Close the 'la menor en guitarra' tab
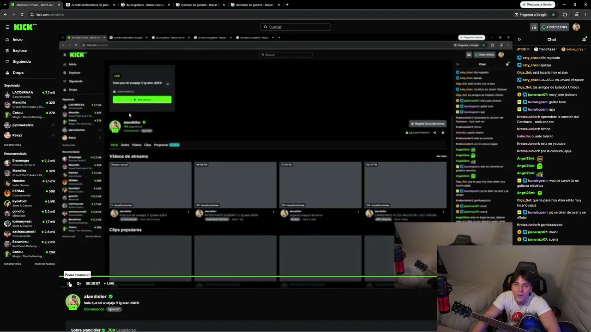 click(x=223, y=5)
